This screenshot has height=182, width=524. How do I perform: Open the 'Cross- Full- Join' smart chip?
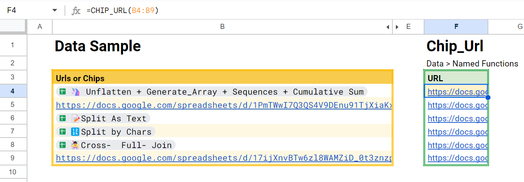coord(115,145)
